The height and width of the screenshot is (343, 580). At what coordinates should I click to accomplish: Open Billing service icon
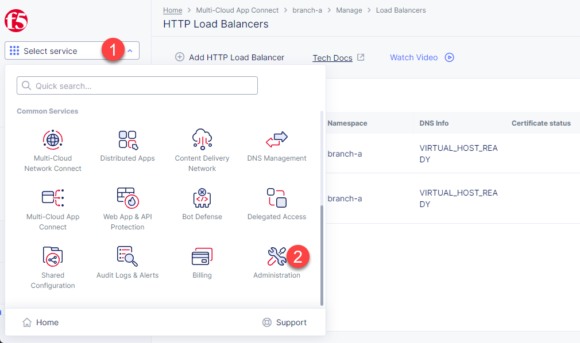(202, 256)
